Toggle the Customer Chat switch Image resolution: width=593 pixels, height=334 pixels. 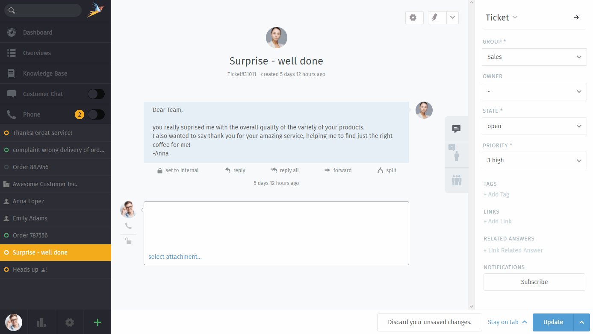point(96,94)
